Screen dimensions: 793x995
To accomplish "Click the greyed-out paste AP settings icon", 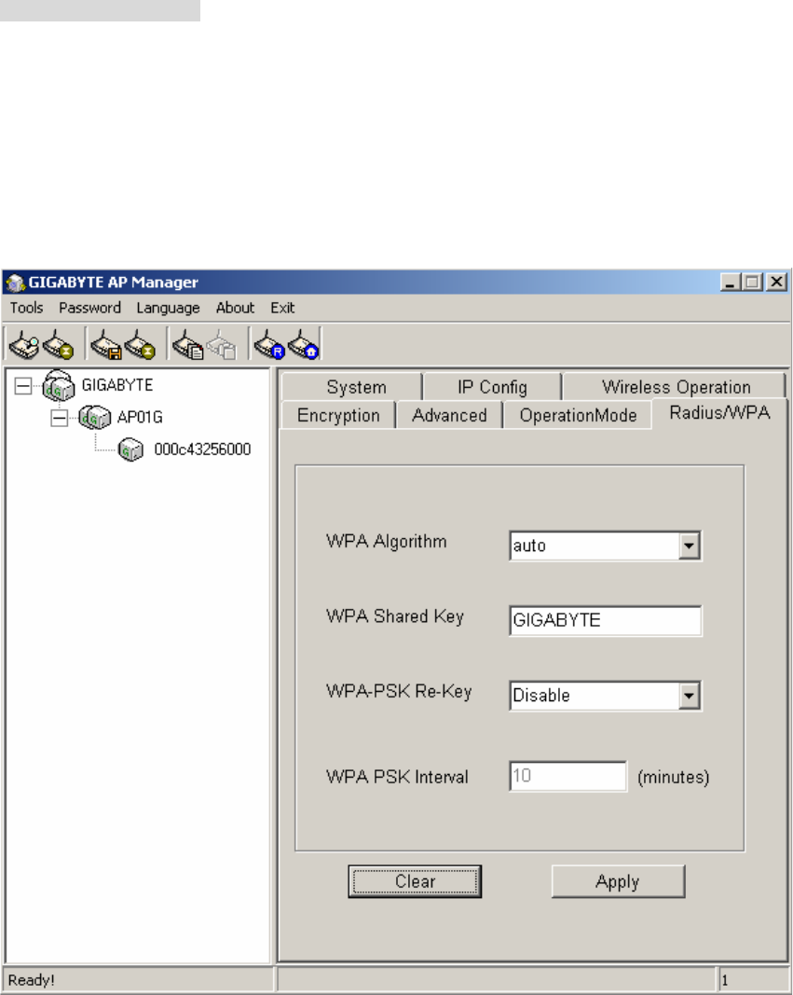I will pyautogui.click(x=221, y=345).
